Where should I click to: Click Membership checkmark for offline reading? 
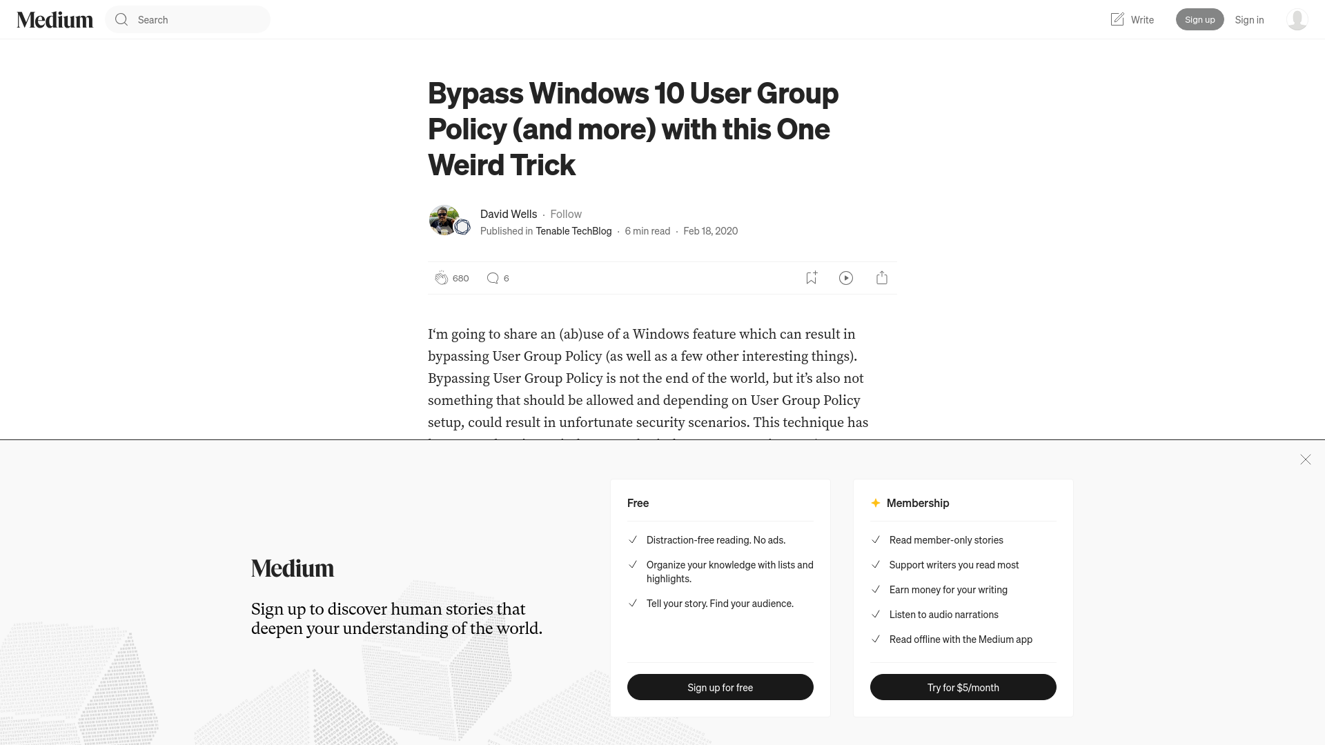pyautogui.click(x=876, y=639)
